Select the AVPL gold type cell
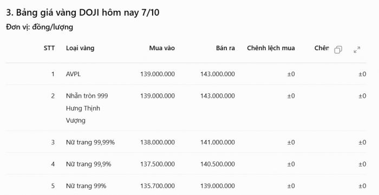379x195 pixels. (x=73, y=74)
